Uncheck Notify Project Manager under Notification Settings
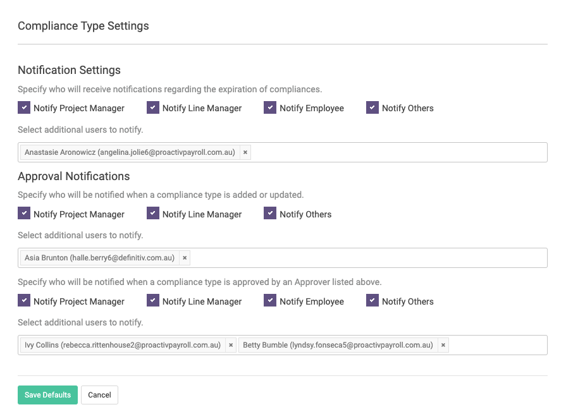566x419 pixels. pos(23,107)
